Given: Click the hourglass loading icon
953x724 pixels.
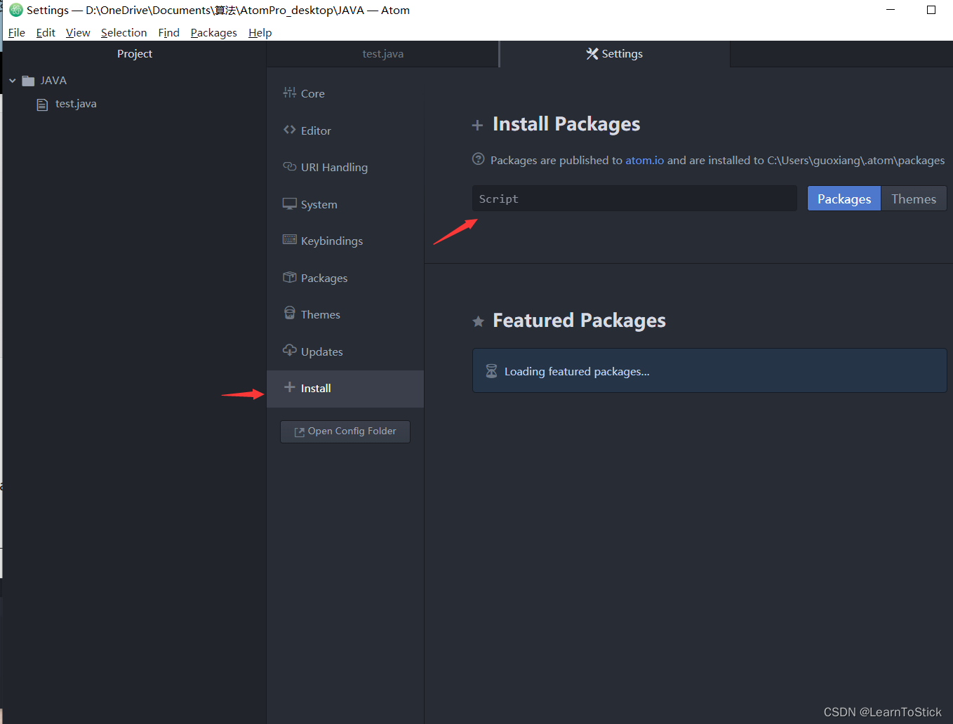Looking at the screenshot, I should point(491,371).
